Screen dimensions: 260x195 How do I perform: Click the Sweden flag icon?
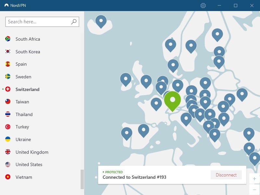point(8,76)
